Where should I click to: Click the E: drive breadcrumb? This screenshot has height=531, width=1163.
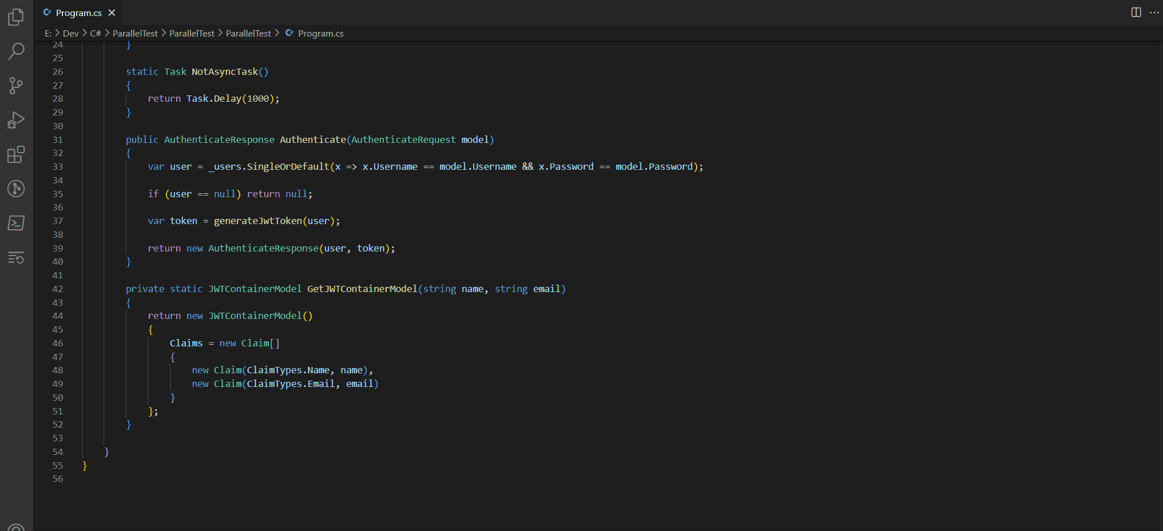[48, 34]
